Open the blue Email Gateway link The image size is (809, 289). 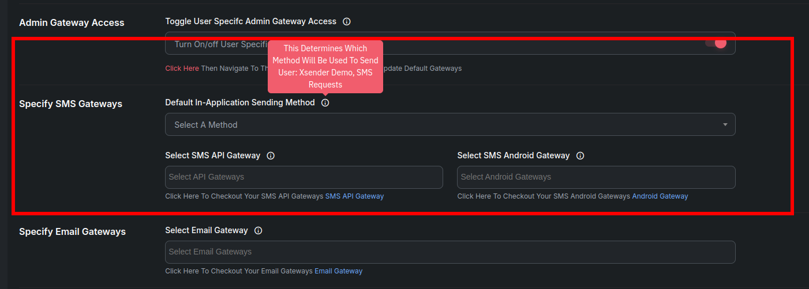[x=338, y=271]
